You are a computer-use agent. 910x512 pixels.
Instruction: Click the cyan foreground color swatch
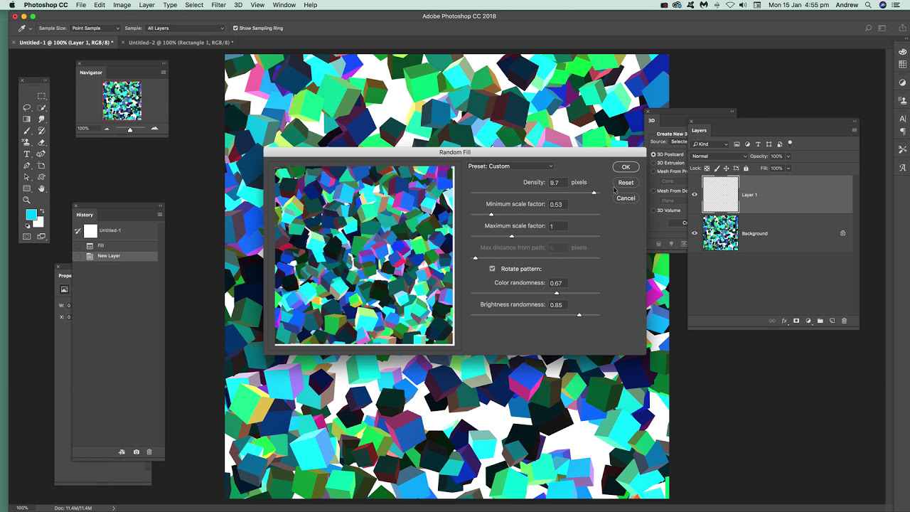coord(31,215)
